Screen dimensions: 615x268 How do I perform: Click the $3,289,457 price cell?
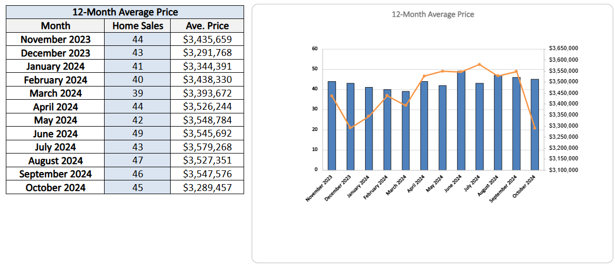point(207,187)
